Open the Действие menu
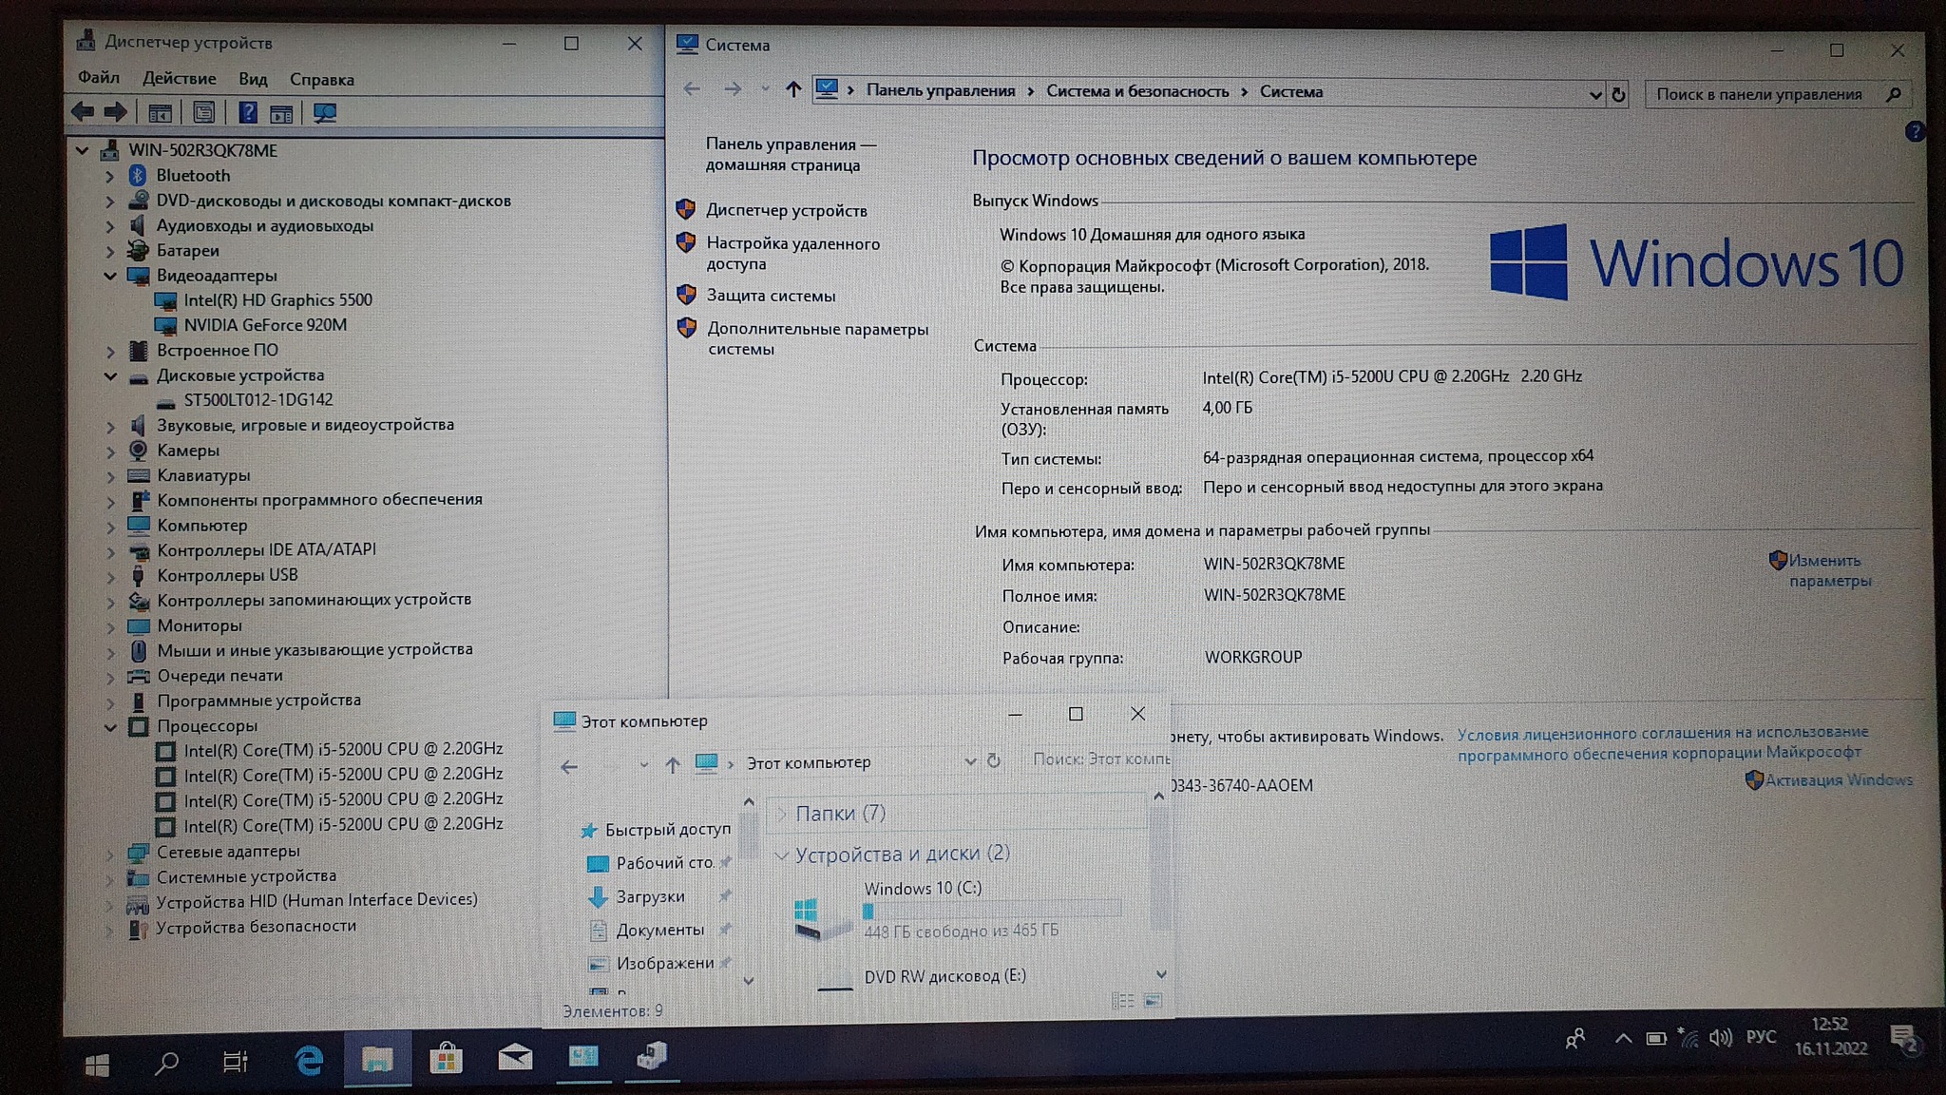 [x=179, y=79]
